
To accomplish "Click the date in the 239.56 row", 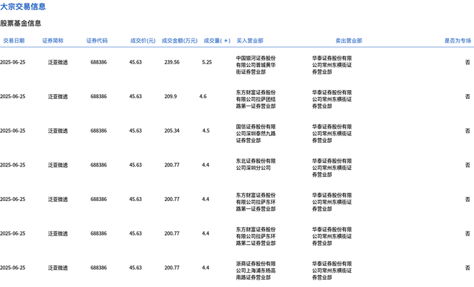I will 13,62.
